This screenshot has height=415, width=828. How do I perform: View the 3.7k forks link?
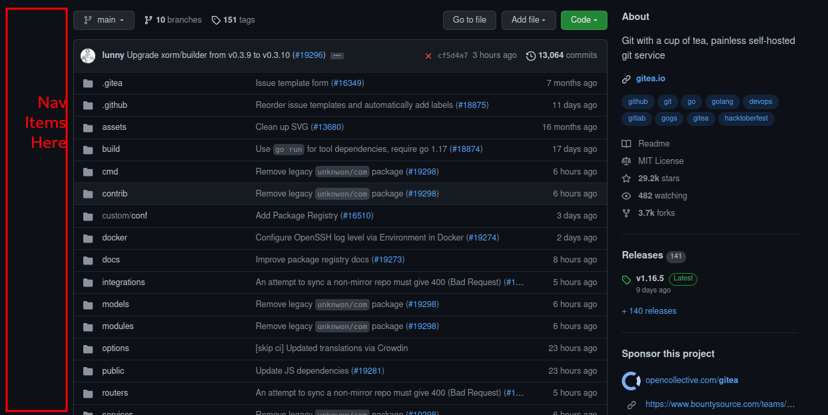[648, 213]
